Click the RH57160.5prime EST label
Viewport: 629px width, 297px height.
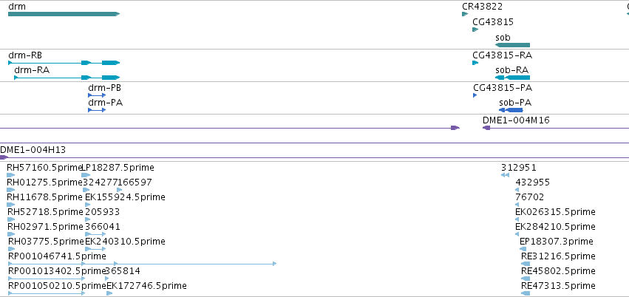(x=44, y=168)
